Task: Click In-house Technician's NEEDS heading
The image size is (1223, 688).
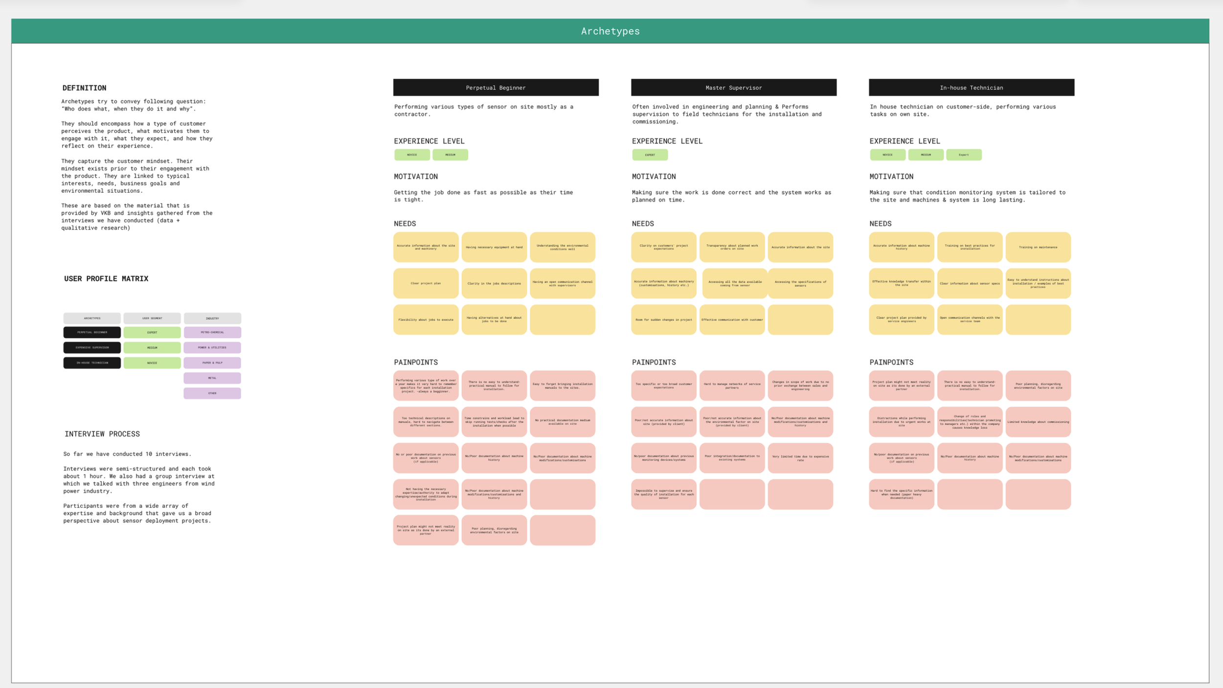Action: pyautogui.click(x=880, y=224)
